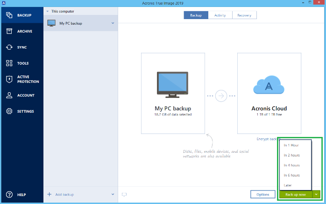The height and width of the screenshot is (204, 326).
Task: Click the comment bubble icon at the bottom
Action: pos(124,195)
